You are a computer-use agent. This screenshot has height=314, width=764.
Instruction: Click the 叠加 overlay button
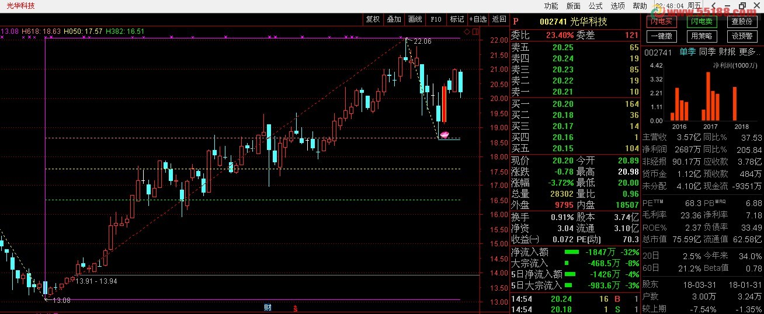(x=394, y=19)
